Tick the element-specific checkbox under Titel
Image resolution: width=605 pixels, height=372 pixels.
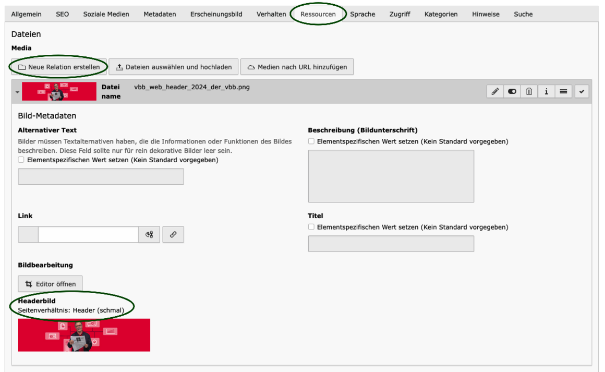coord(311,227)
